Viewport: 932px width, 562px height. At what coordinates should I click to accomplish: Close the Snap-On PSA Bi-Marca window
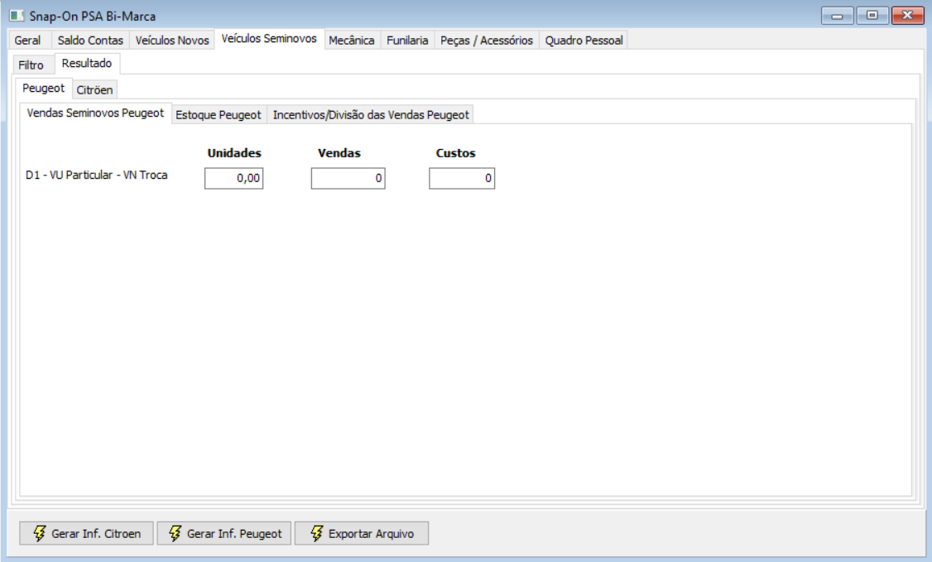tap(908, 16)
